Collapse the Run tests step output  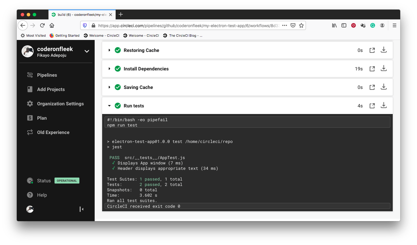coord(109,105)
